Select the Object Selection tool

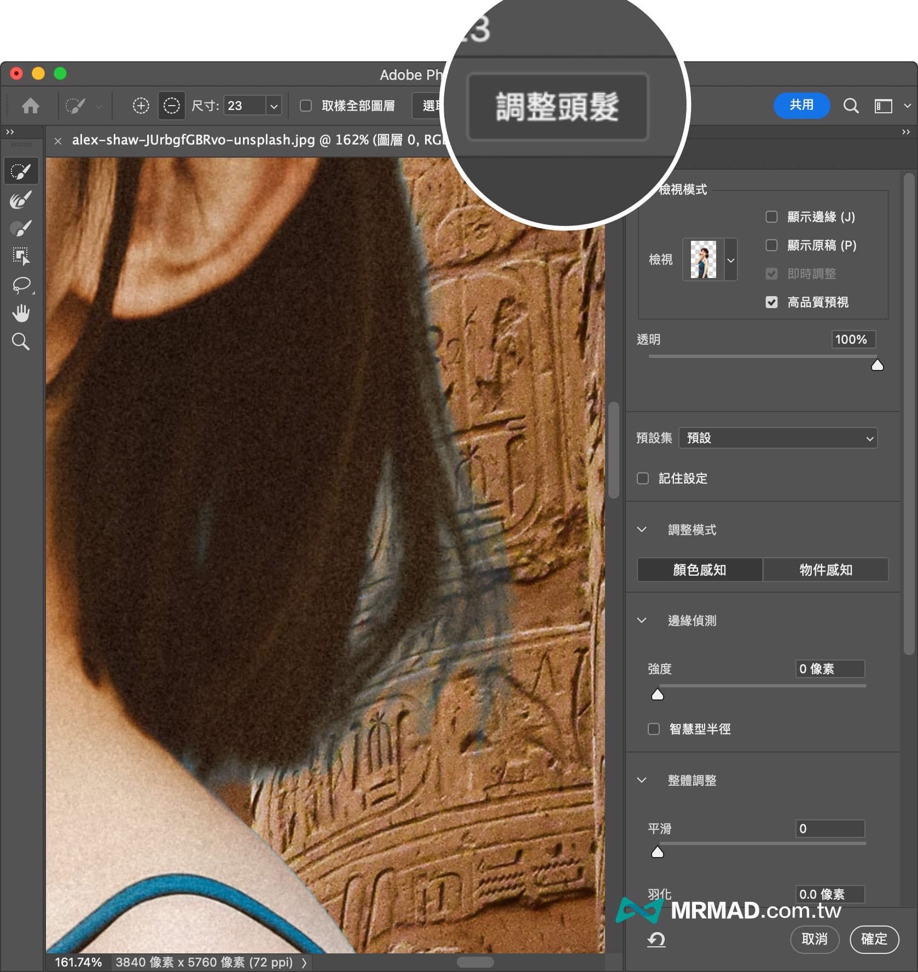click(21, 256)
